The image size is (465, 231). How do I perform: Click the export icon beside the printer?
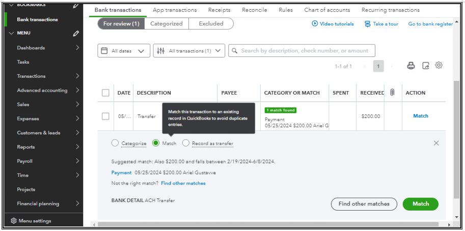pos(426,66)
